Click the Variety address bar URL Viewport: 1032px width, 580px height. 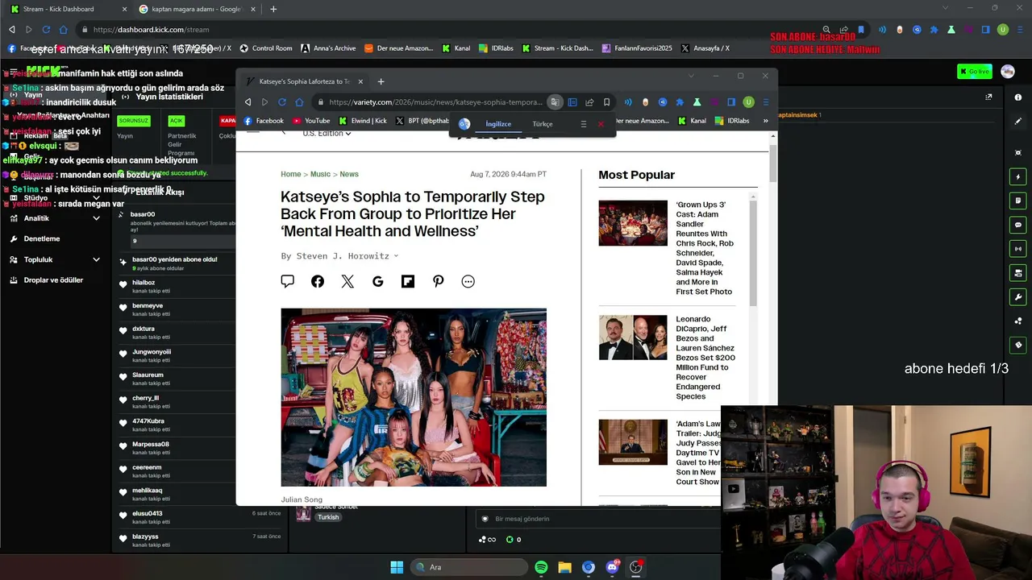click(435, 102)
